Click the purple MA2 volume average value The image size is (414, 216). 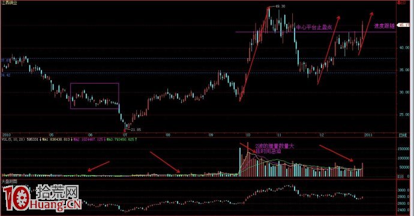coord(88,139)
